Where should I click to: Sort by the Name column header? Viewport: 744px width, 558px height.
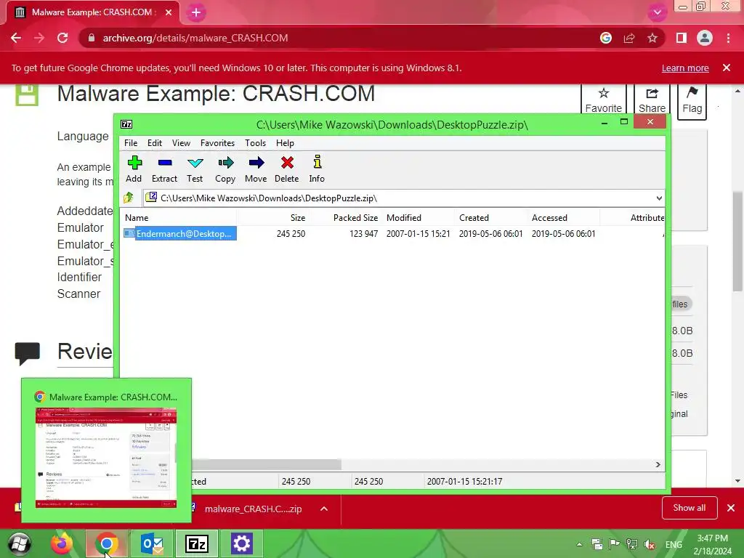(x=179, y=218)
